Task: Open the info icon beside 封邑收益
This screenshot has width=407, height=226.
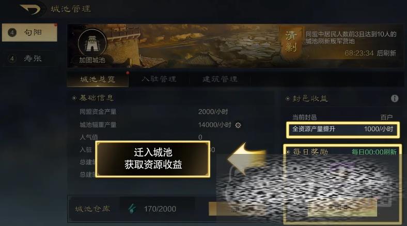Action: [395, 98]
